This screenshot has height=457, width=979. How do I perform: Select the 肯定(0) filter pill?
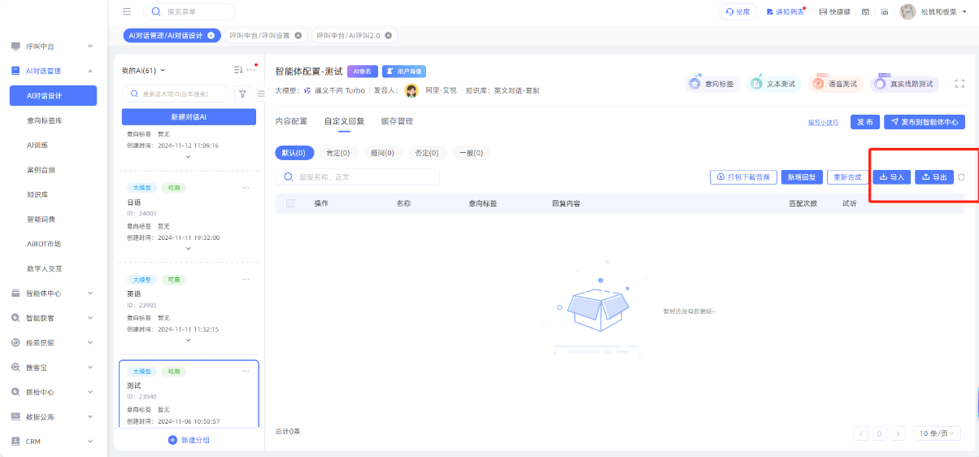[337, 153]
